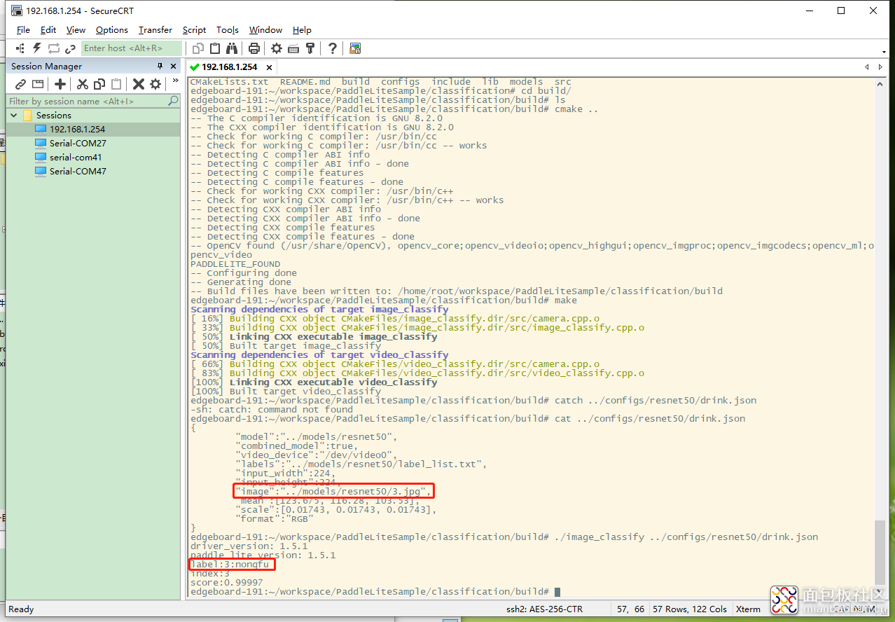The height and width of the screenshot is (622, 895).
Task: Click the Copy icon in Session Manager
Action: (x=99, y=84)
